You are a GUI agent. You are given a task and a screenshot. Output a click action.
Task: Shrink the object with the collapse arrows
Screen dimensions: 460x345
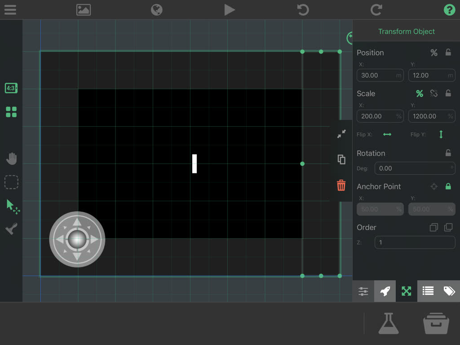point(341,134)
